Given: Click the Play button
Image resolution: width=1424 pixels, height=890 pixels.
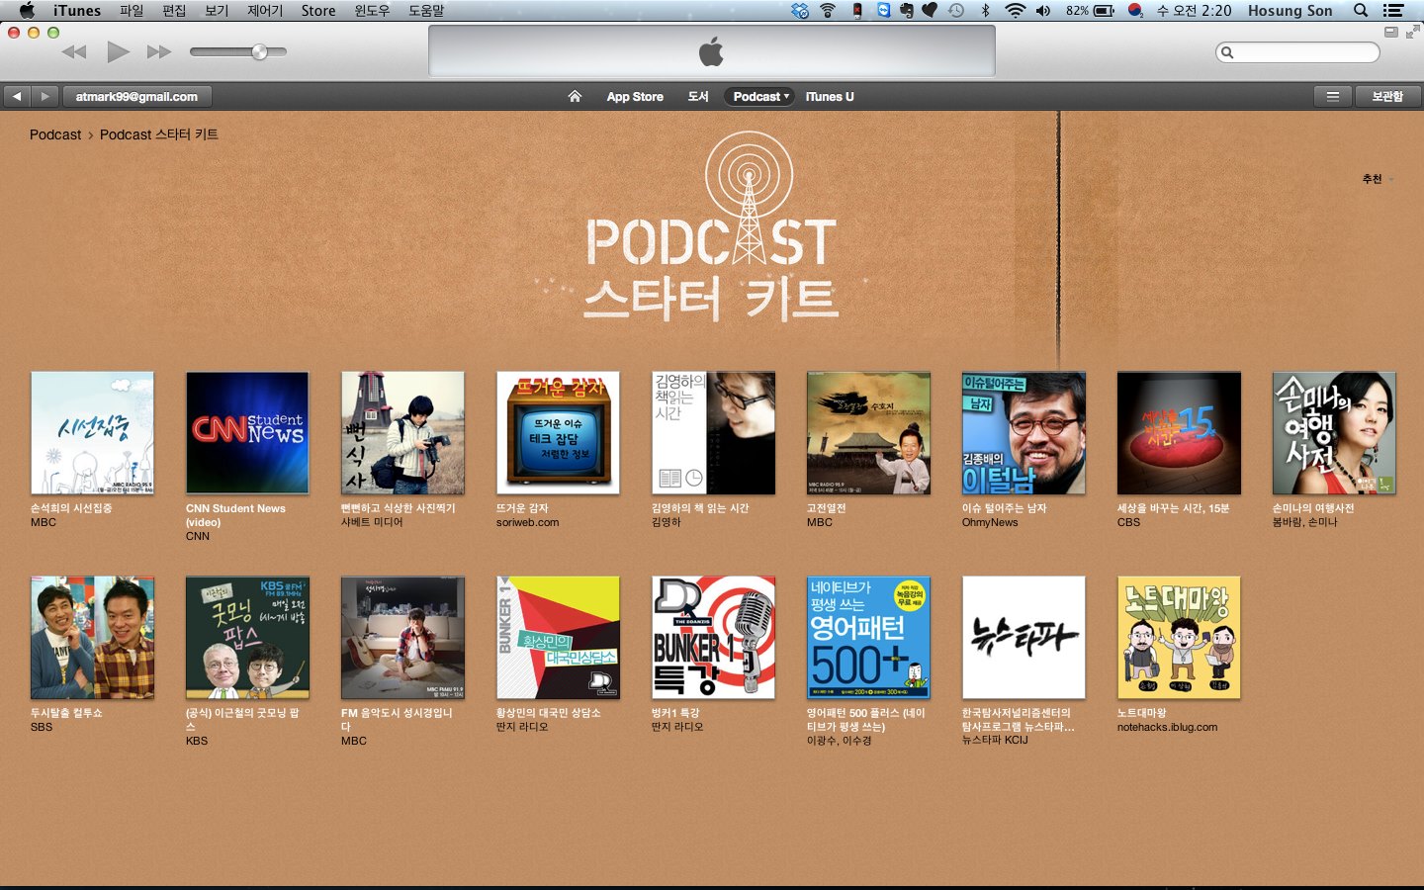Looking at the screenshot, I should pos(118,51).
